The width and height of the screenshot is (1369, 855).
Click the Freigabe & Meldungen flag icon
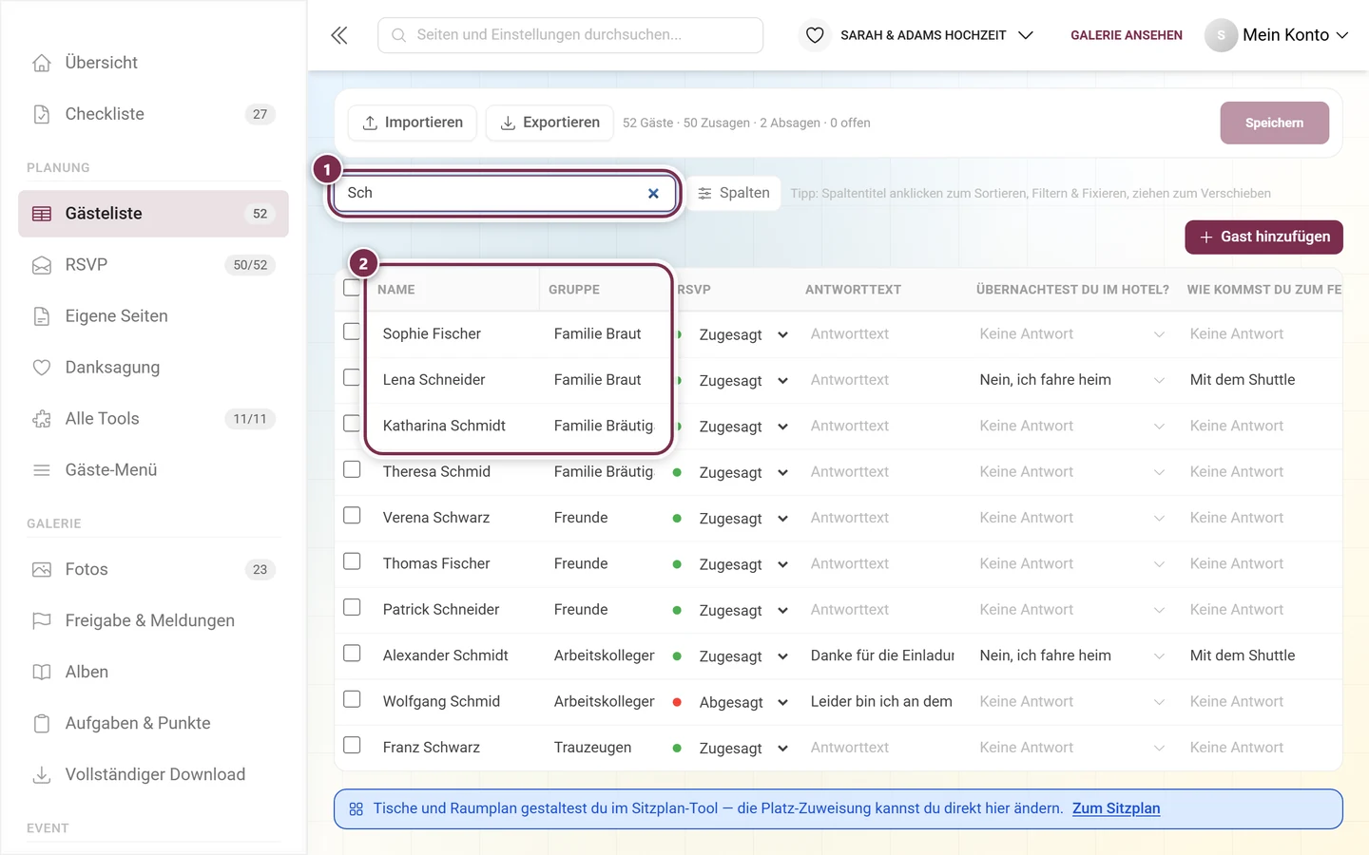point(42,621)
